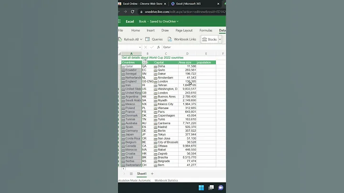Open data card for Madrid
The height and width of the screenshot is (193, 344).
click(x=156, y=127)
